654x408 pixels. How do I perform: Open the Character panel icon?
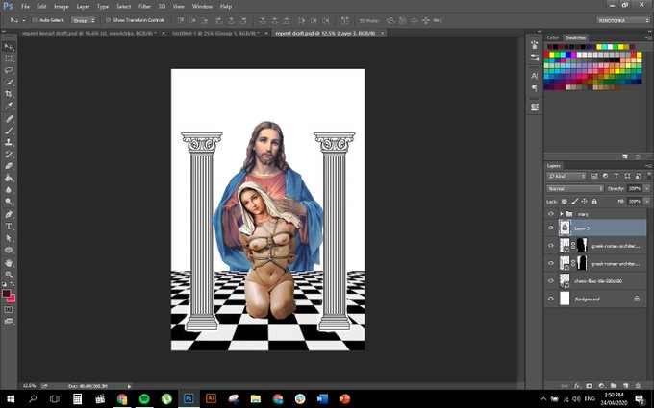[x=535, y=76]
